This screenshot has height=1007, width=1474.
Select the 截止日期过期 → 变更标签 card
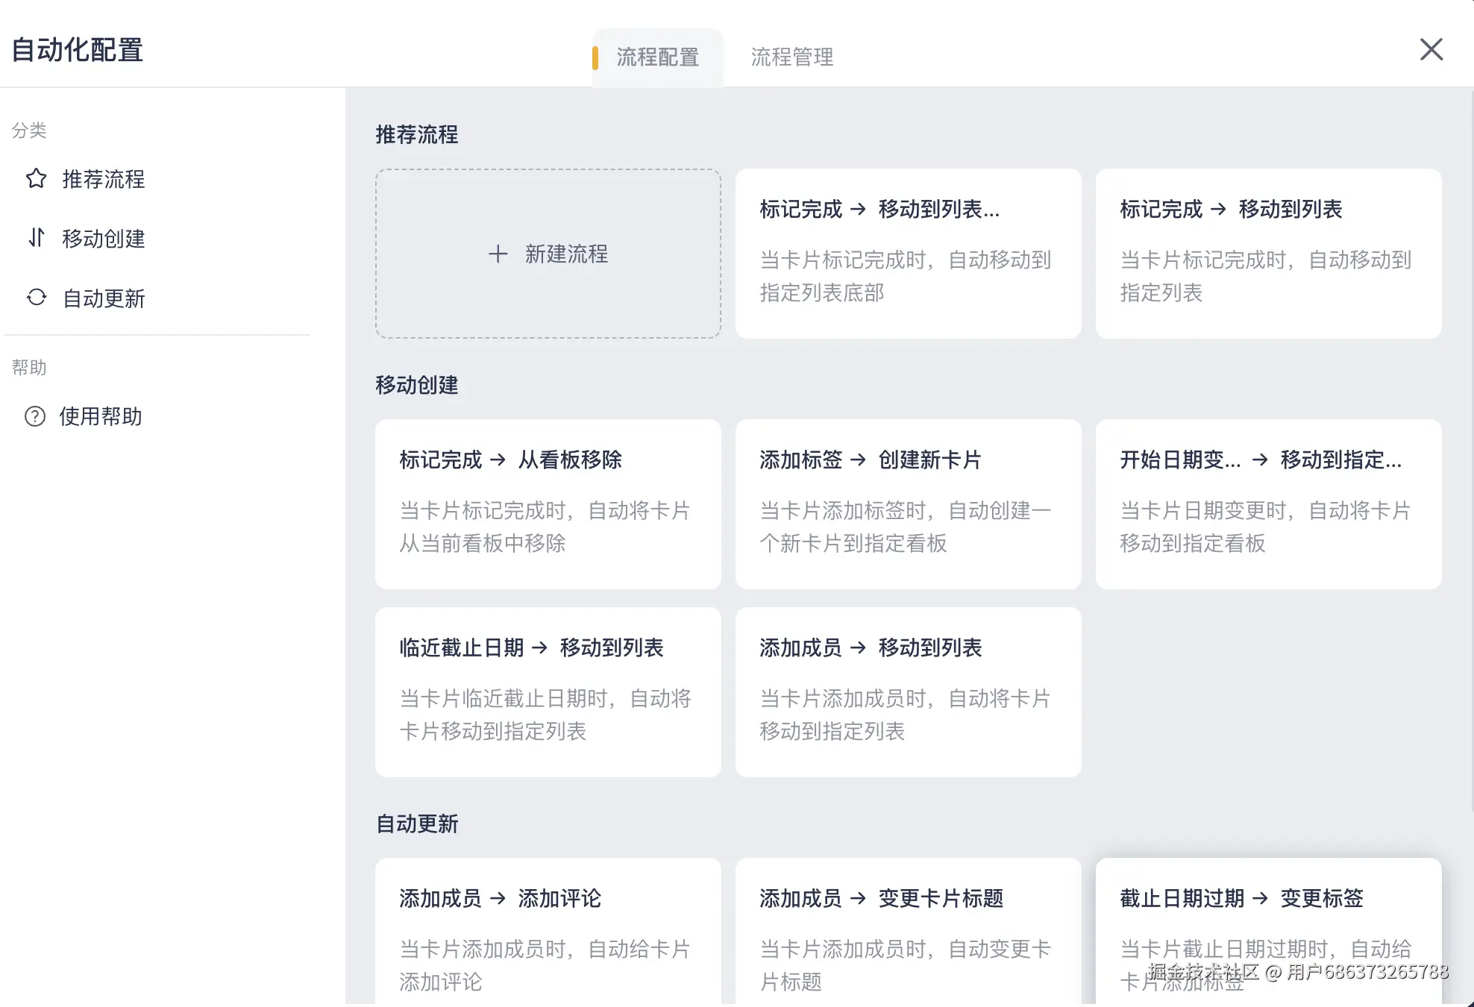1268,925
